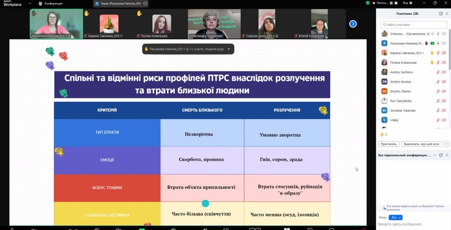Open the Zoom Workplace dropdown chevron

[x=30, y=3]
